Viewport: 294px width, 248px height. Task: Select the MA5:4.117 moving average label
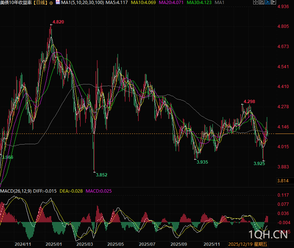[x=116, y=3]
